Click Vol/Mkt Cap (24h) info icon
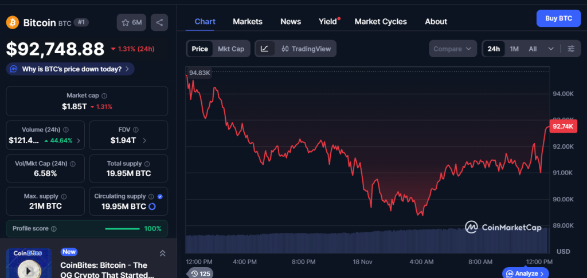This screenshot has height=278, width=587. click(x=73, y=164)
